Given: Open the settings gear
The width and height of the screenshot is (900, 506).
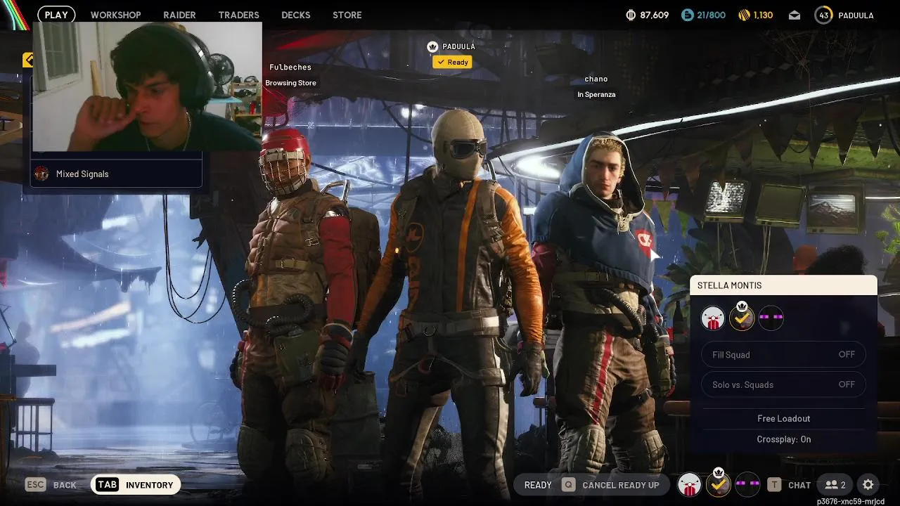Looking at the screenshot, I should (868, 485).
